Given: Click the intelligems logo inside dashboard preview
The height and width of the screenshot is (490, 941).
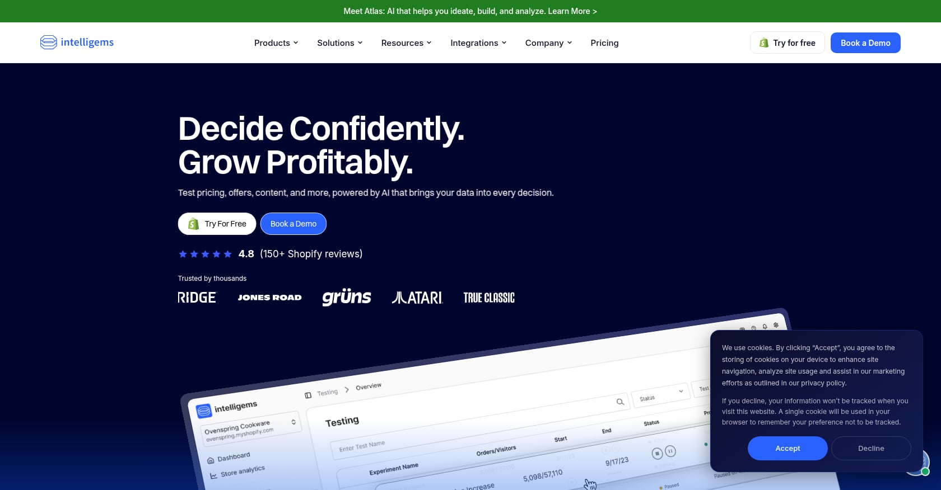Looking at the screenshot, I should coord(227,408).
